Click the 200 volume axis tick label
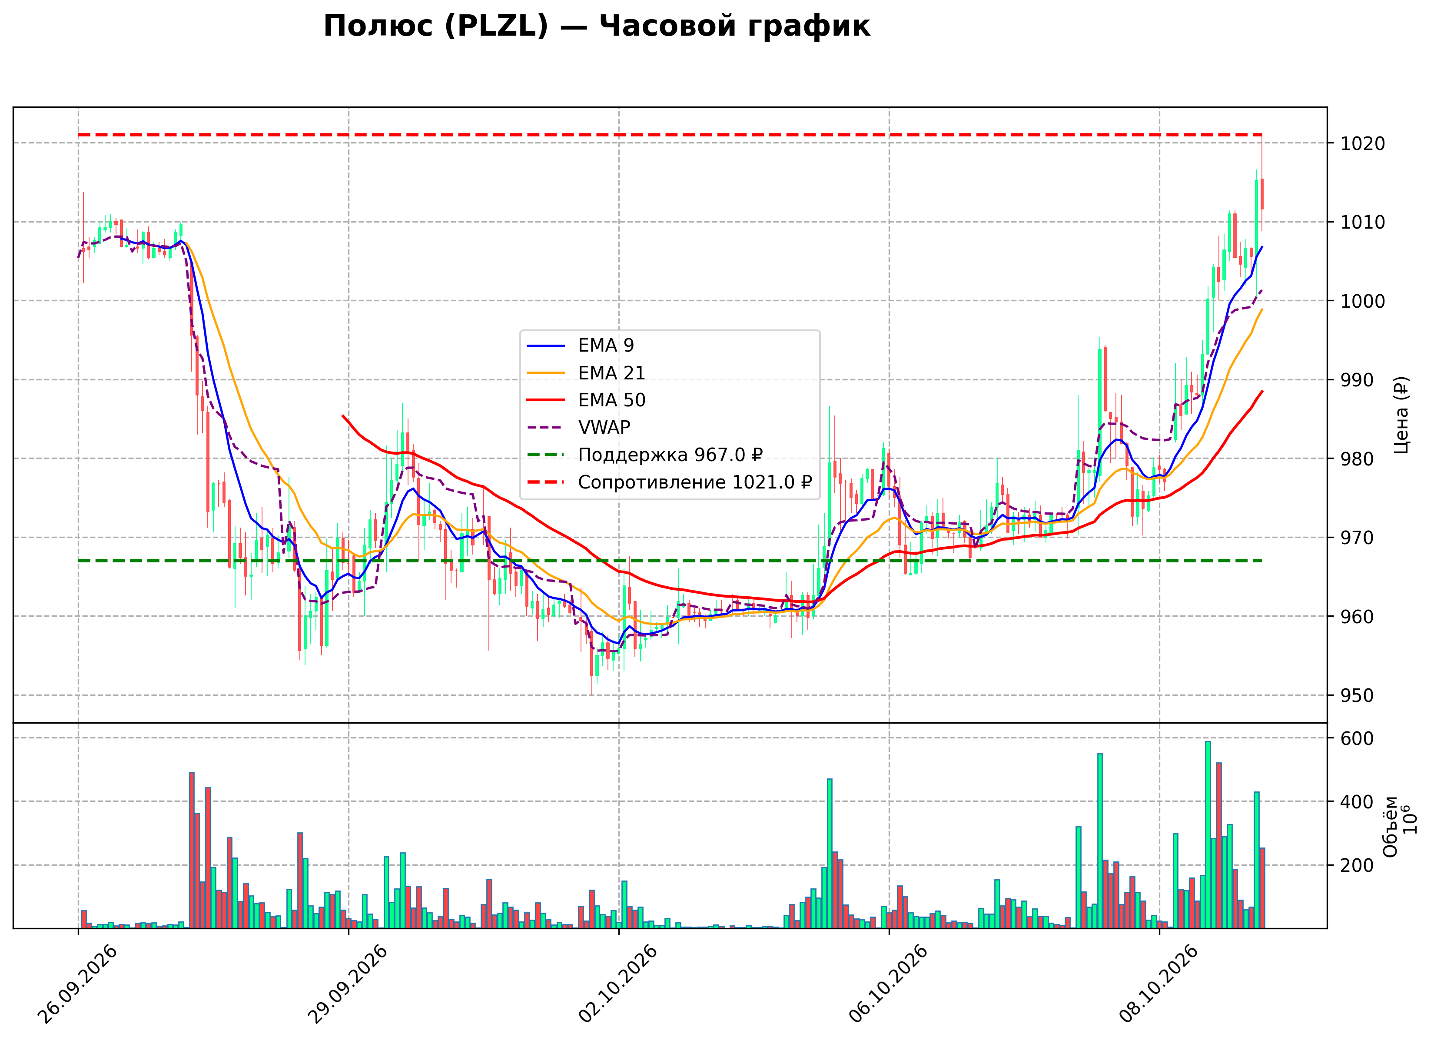 (1357, 866)
